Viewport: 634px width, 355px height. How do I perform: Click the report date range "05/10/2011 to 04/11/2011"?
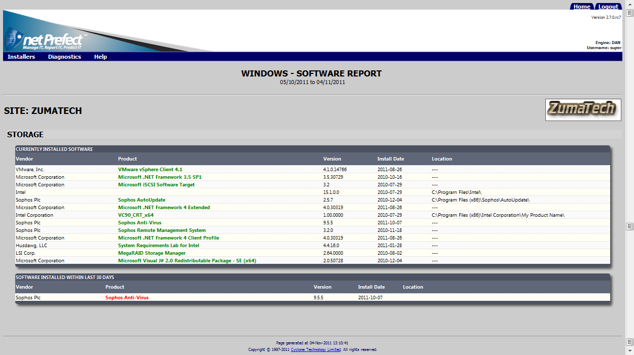[312, 82]
